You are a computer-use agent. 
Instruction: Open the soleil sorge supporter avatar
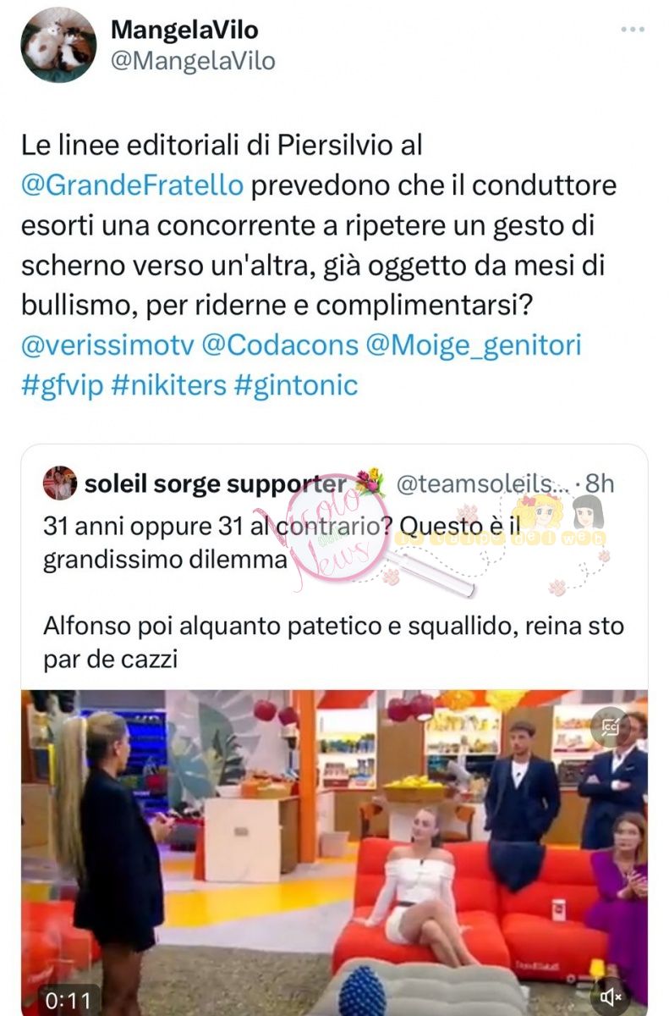(59, 483)
